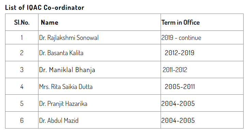Click serial number 6 in the table
This screenshot has height=136, width=247.
tap(22, 120)
